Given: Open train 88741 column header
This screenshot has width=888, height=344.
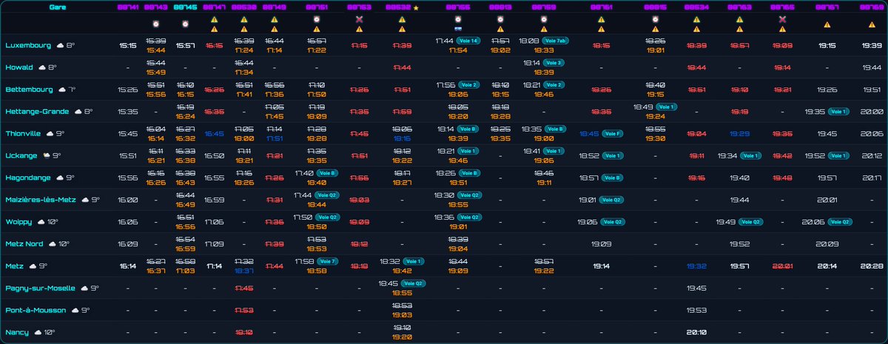Looking at the screenshot, I should point(127,7).
